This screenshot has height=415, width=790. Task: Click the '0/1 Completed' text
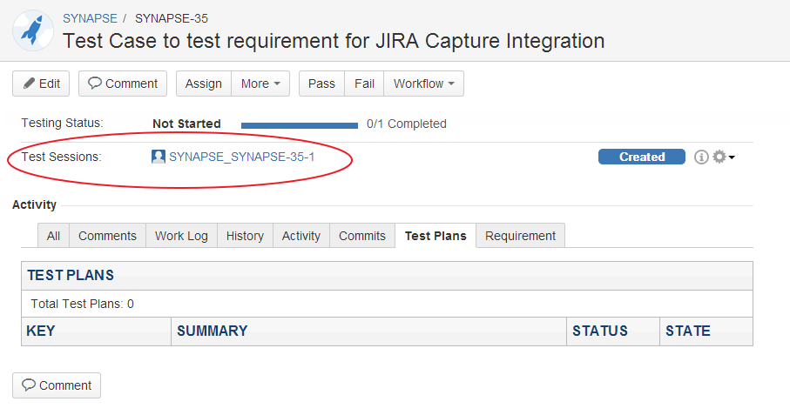(x=407, y=124)
